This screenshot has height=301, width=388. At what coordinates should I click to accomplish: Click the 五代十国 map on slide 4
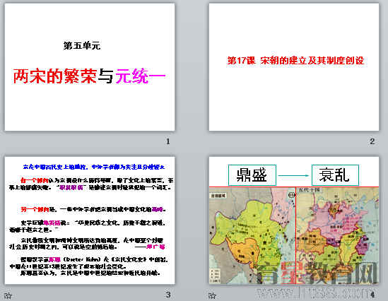click(338, 236)
